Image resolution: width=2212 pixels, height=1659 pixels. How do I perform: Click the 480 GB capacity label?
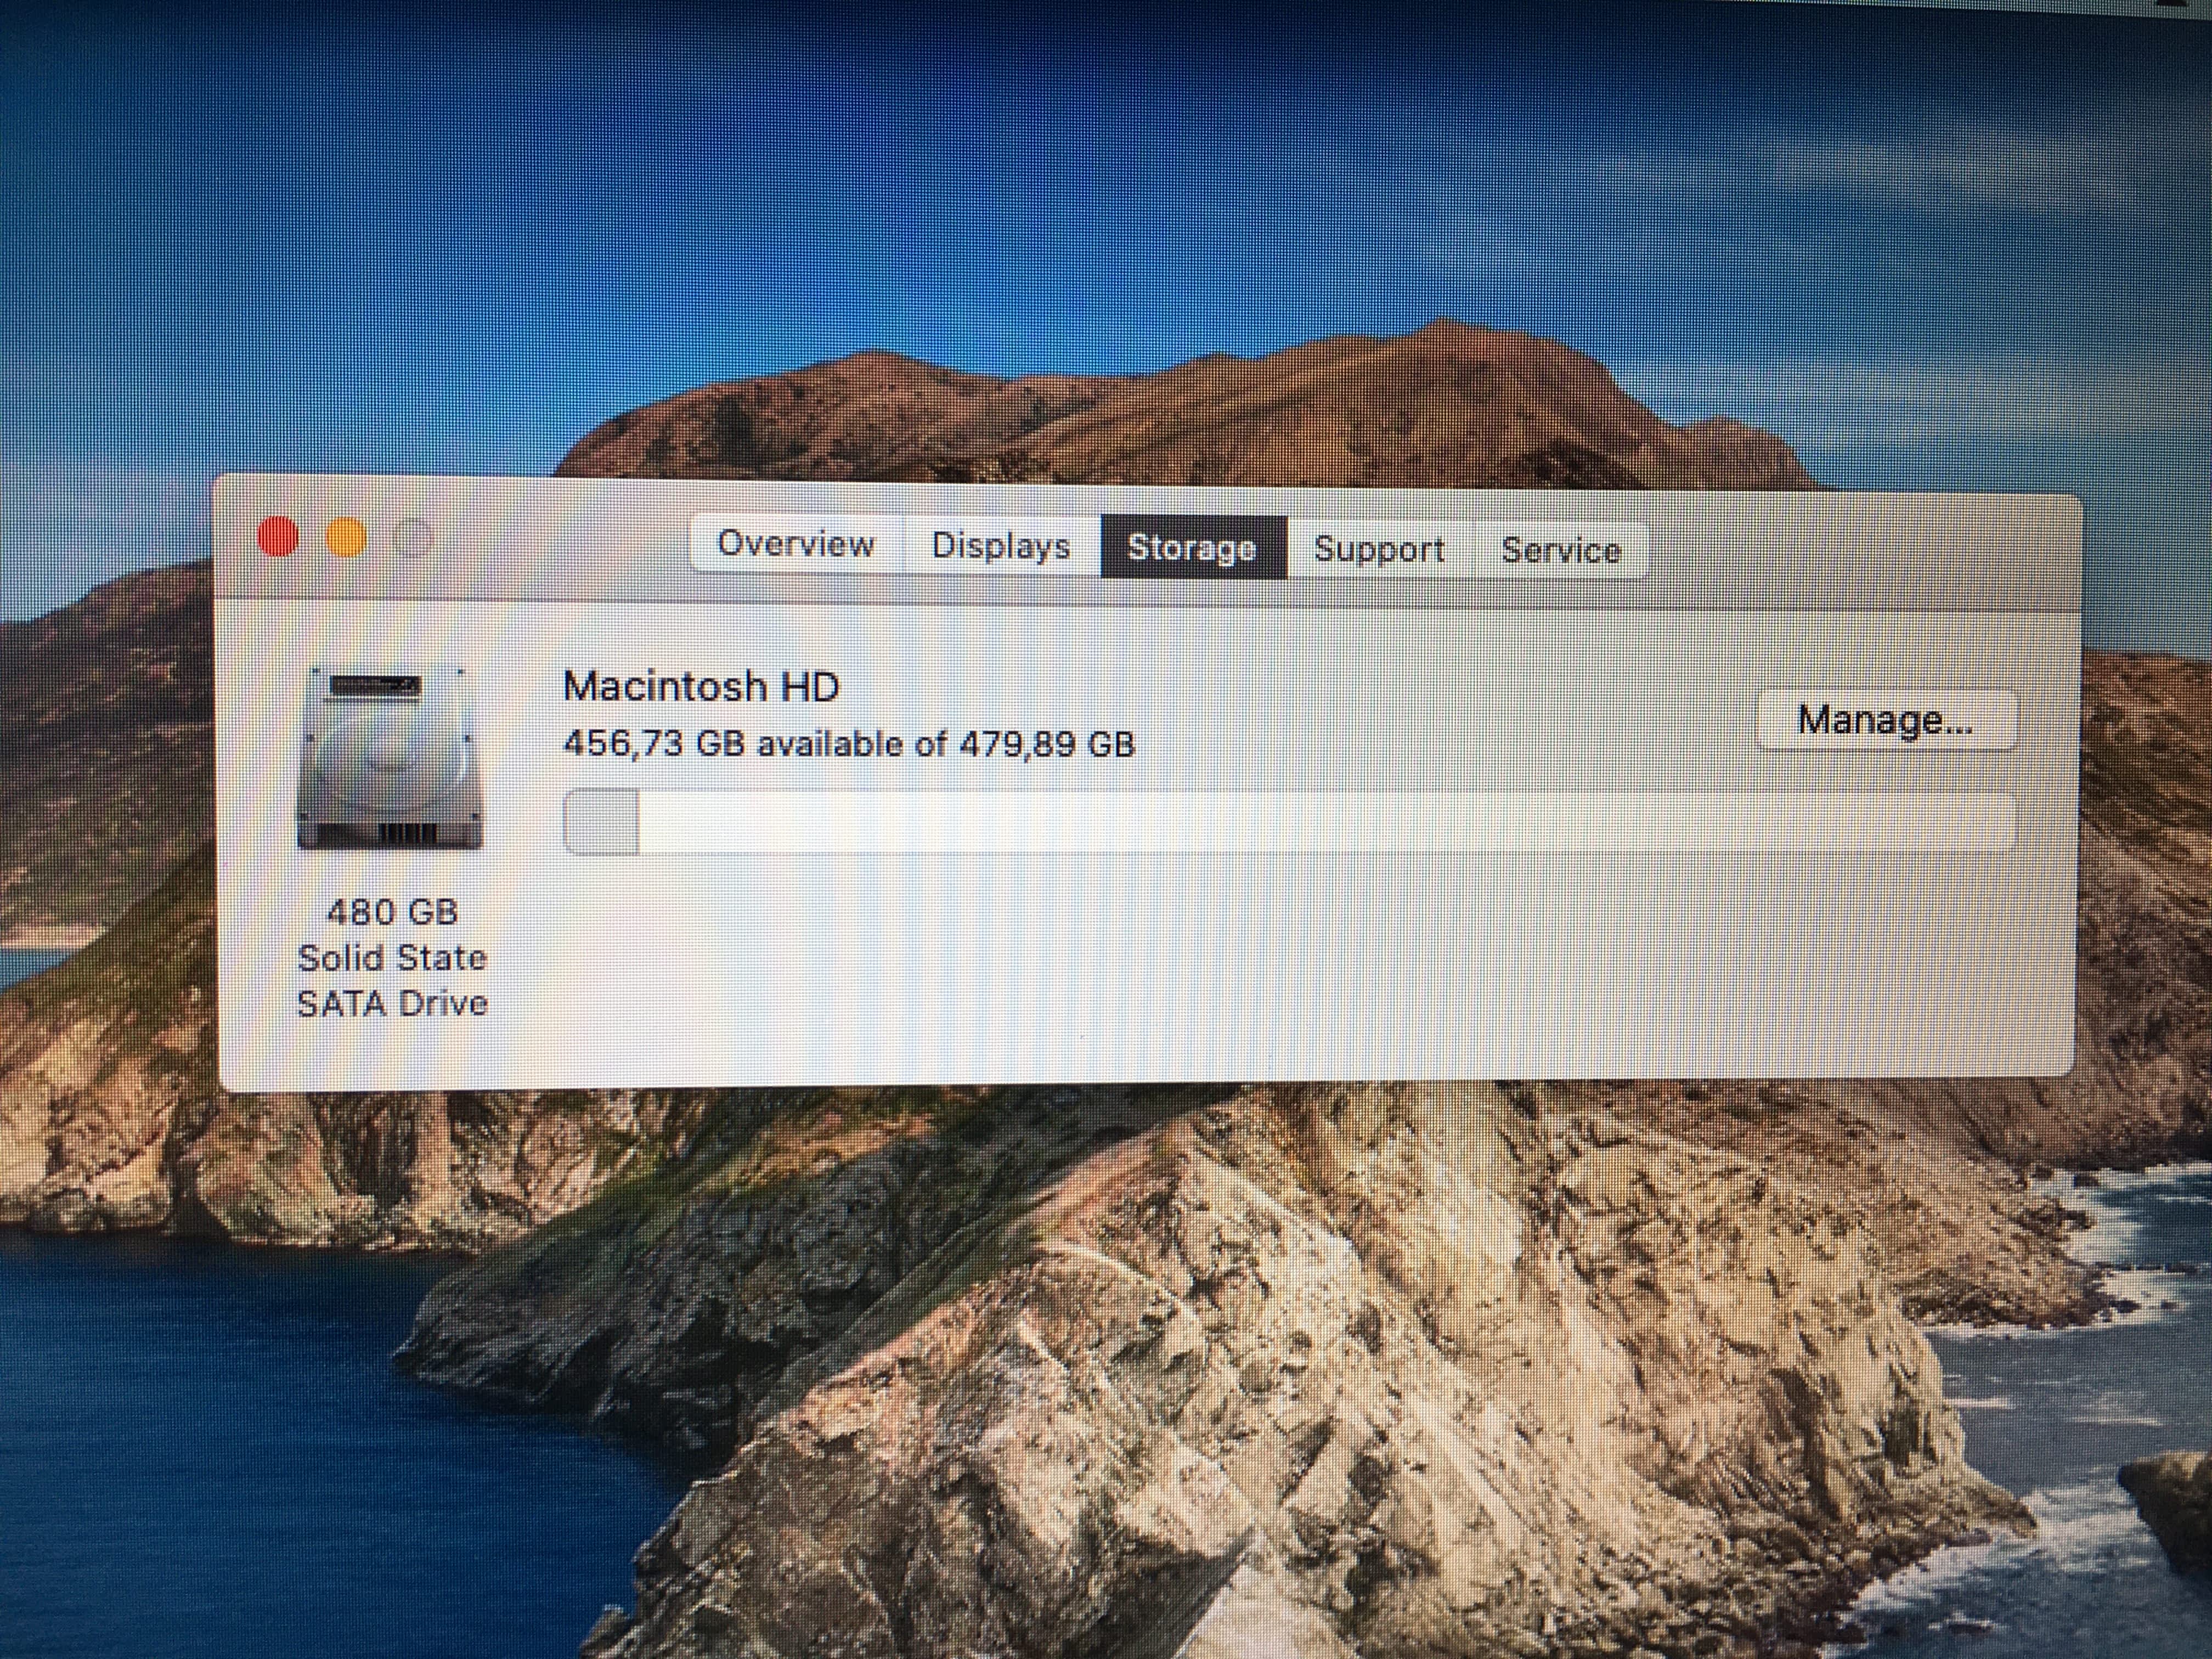[x=392, y=912]
